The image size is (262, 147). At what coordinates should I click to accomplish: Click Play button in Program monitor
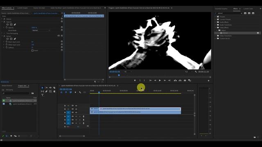pos(160,80)
